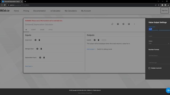
Task: Switch to the SHARE tab
Action: pos(42,30)
